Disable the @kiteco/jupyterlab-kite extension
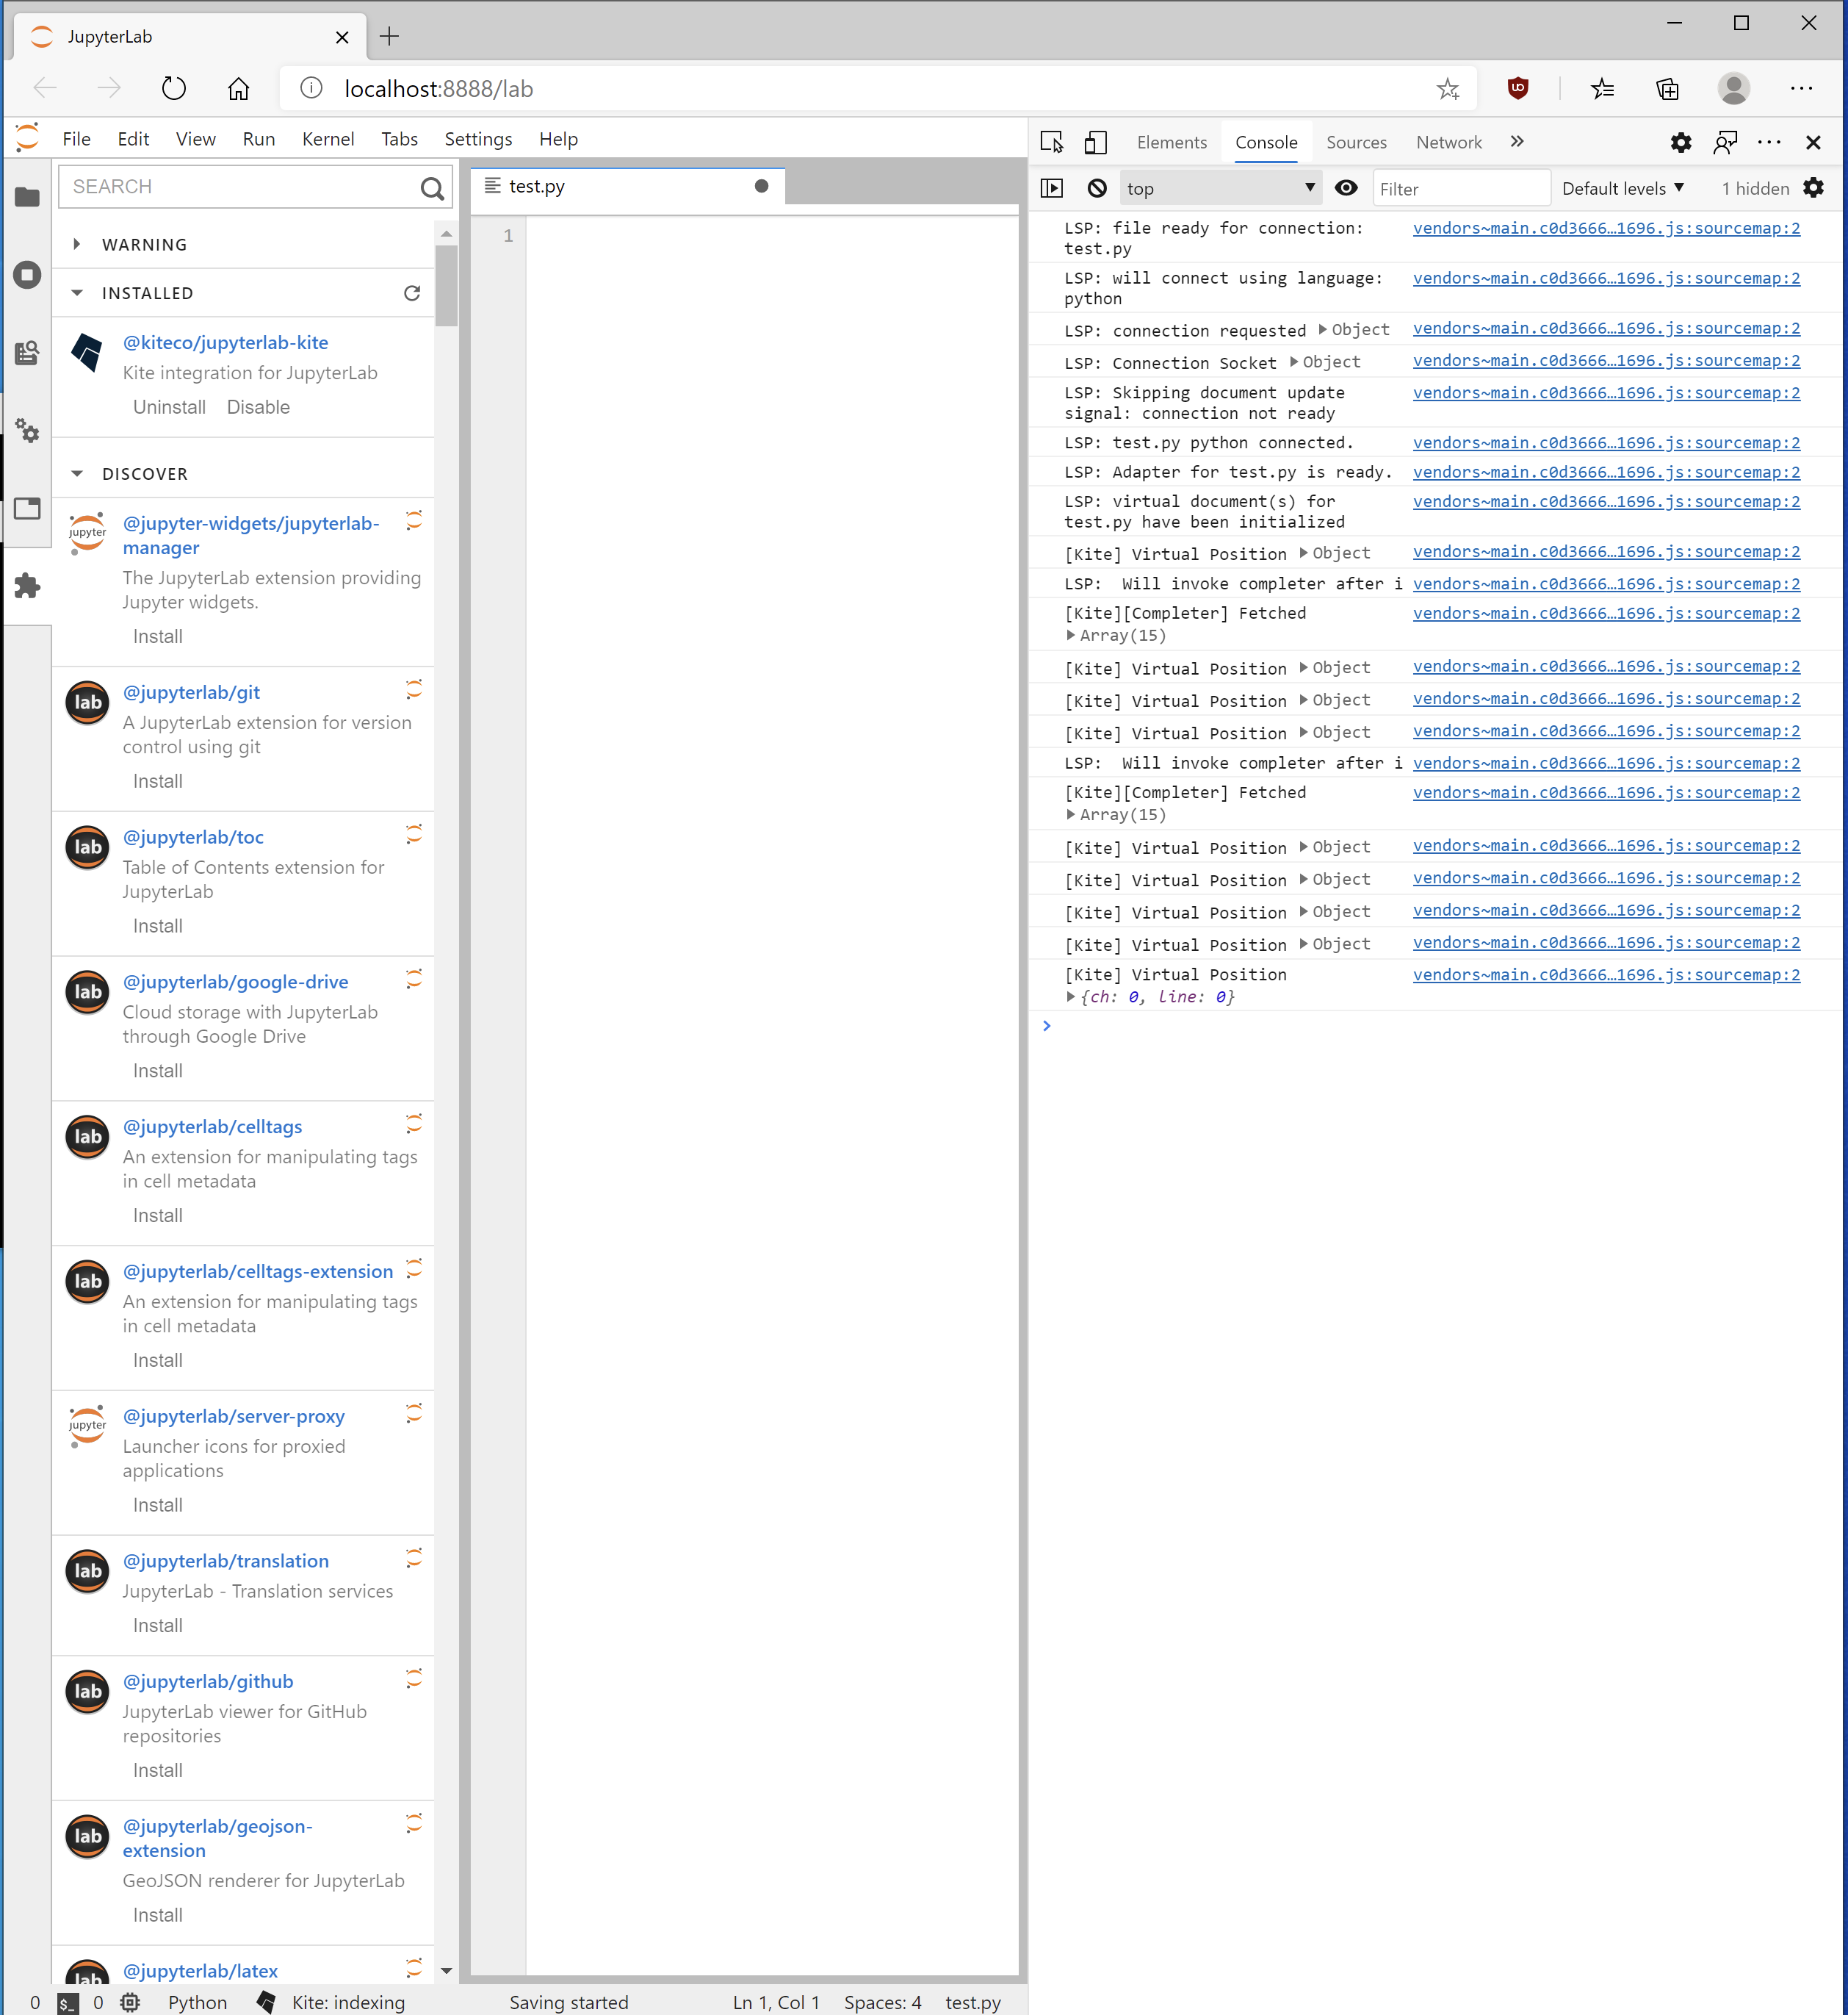The height and width of the screenshot is (2015, 1848). pyautogui.click(x=258, y=407)
